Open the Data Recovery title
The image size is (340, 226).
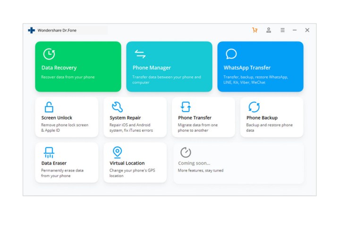tap(59, 68)
